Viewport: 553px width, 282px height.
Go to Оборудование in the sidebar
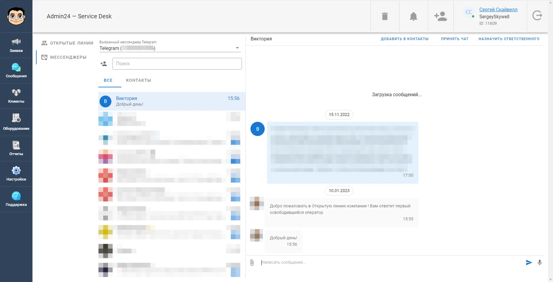16,122
